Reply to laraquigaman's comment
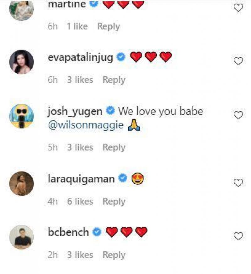Viewport: 251px width, 274px height. click(x=114, y=202)
